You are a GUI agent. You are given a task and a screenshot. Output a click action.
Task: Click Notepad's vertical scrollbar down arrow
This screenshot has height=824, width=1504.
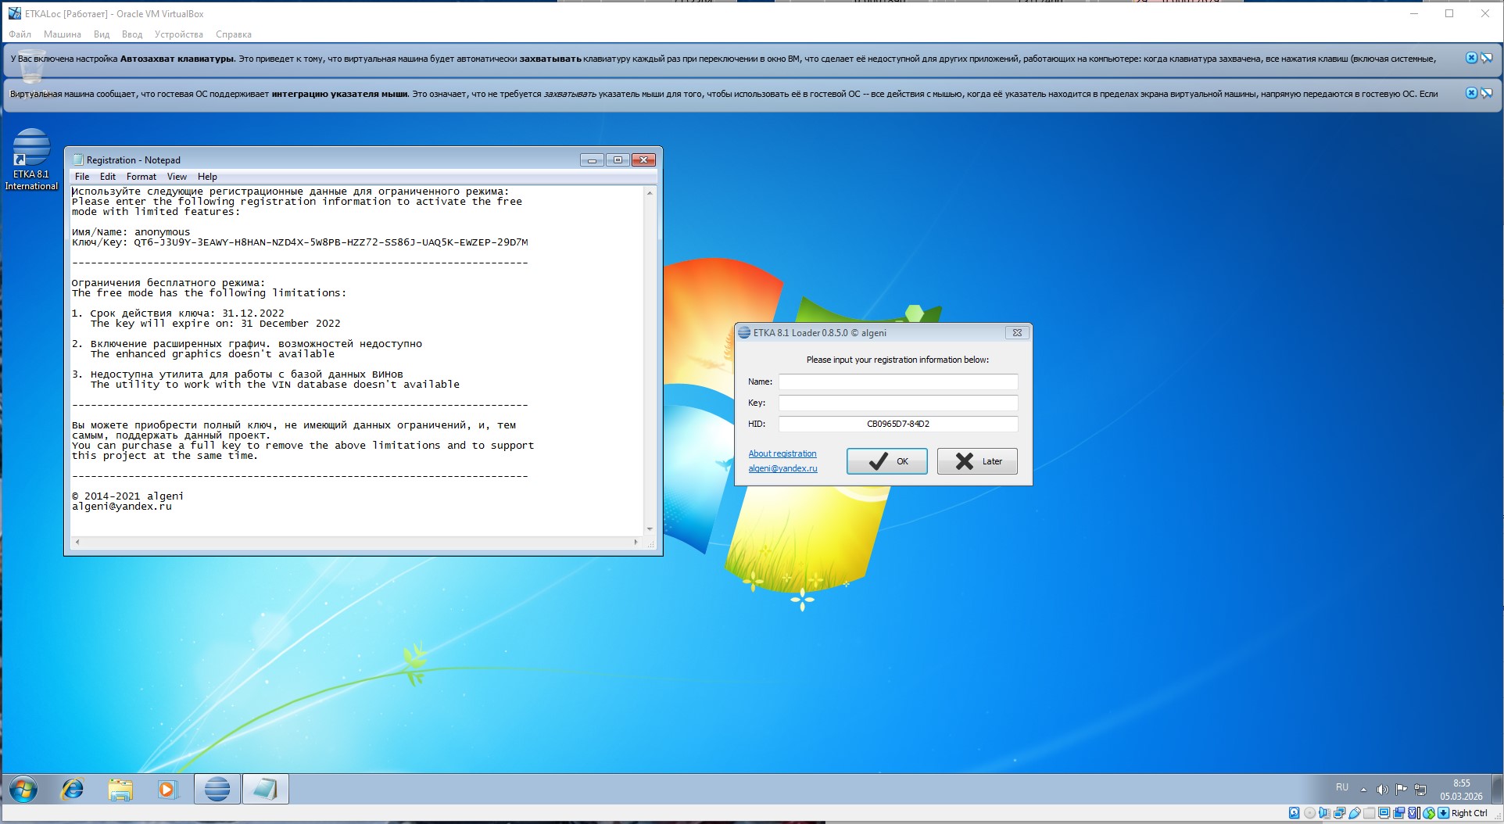pos(650,529)
